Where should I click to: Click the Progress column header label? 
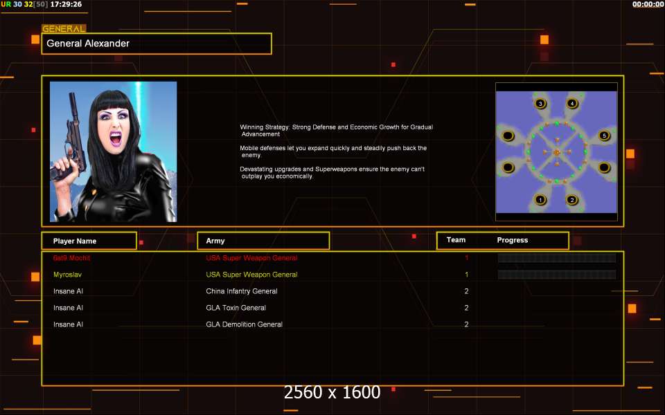tap(513, 240)
